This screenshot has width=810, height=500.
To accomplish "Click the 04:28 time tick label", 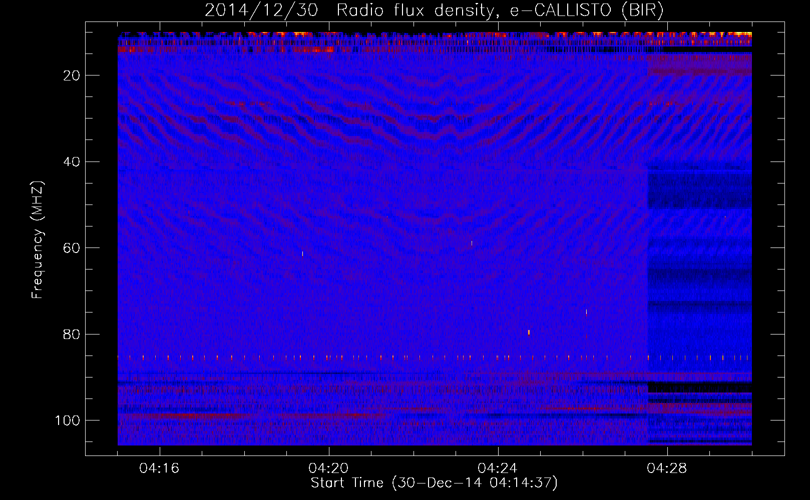I will coord(667,468).
